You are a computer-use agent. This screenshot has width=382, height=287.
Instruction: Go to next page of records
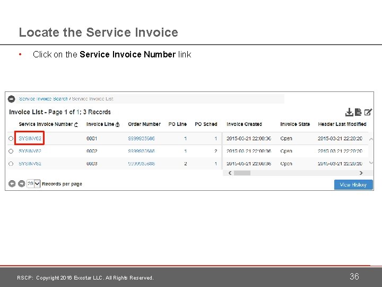point(21,183)
